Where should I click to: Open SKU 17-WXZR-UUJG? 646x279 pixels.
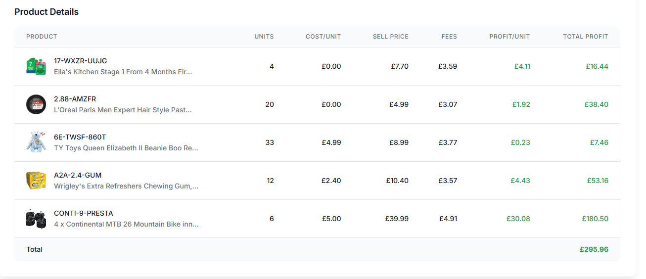point(80,61)
